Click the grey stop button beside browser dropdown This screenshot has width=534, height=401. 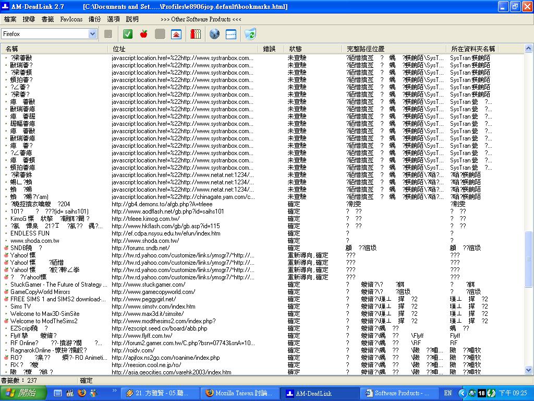(108, 34)
